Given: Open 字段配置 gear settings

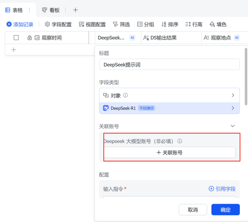Looking at the screenshot, I should (x=47, y=24).
